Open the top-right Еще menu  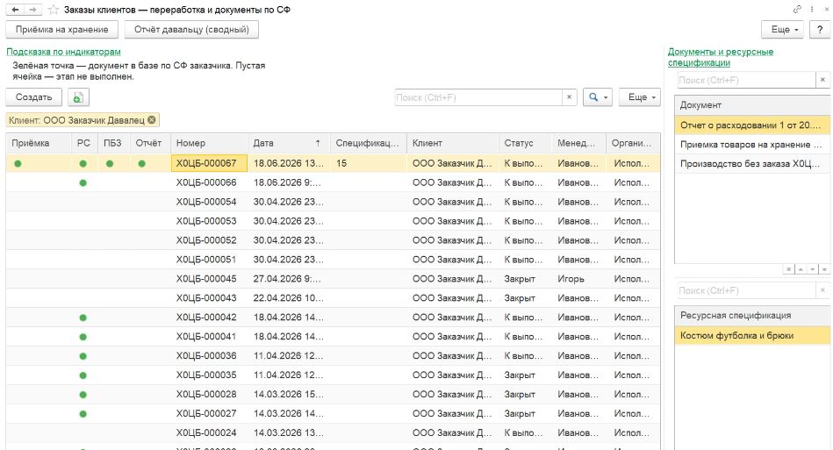click(785, 30)
